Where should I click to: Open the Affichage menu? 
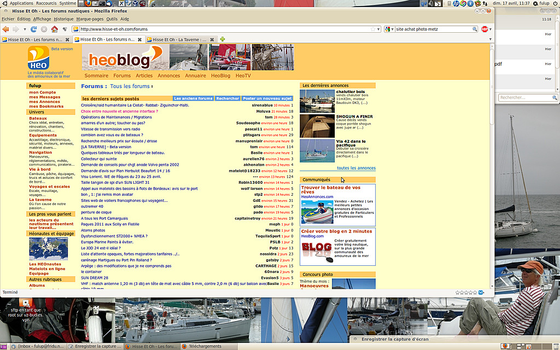[42, 19]
